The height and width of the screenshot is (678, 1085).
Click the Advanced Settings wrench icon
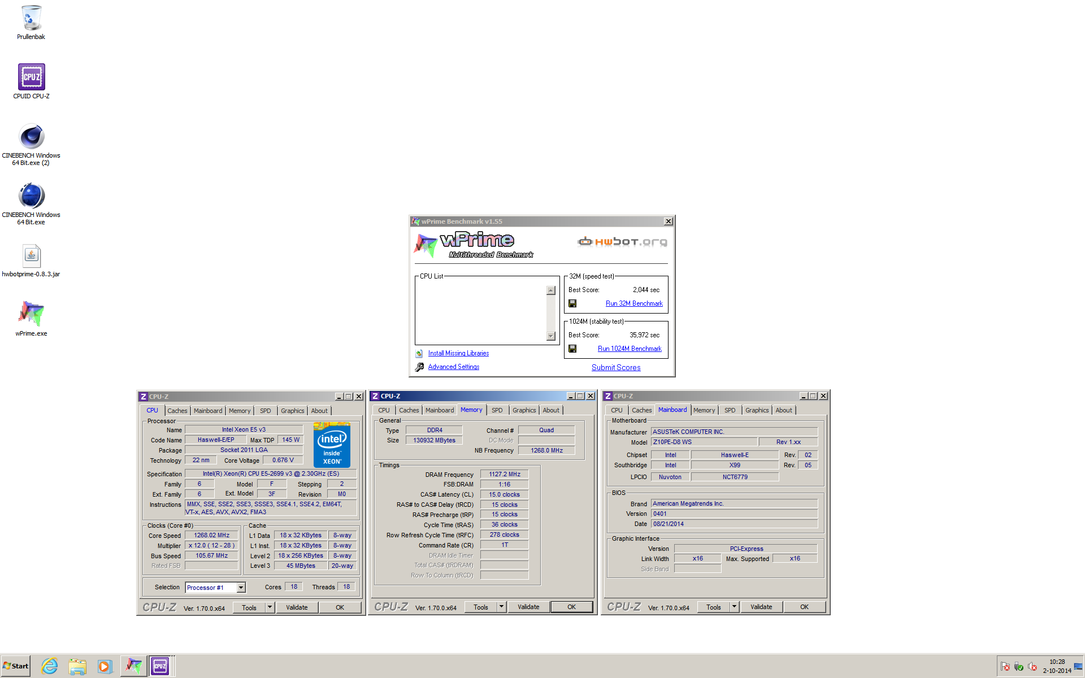tap(419, 367)
